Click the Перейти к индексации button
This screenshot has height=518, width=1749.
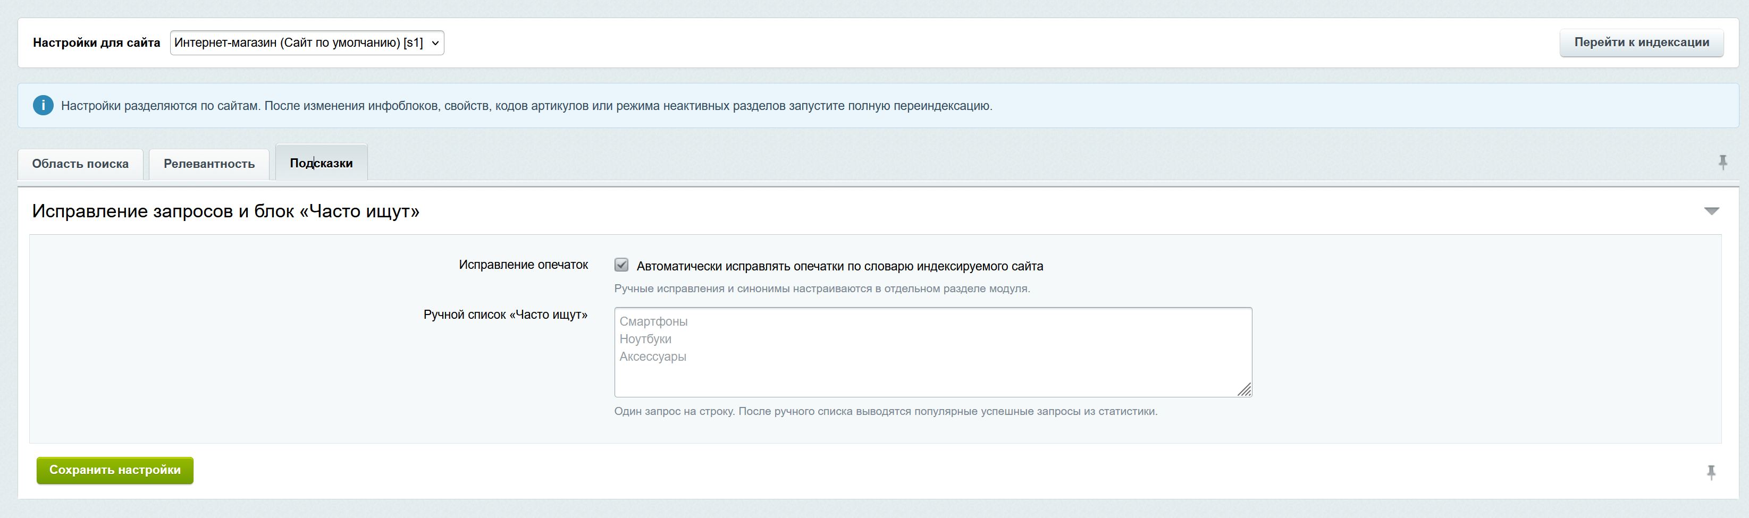[x=1641, y=42]
